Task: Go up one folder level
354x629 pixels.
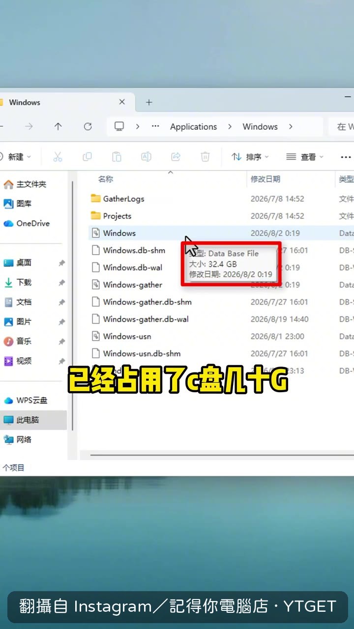Action: (x=58, y=127)
